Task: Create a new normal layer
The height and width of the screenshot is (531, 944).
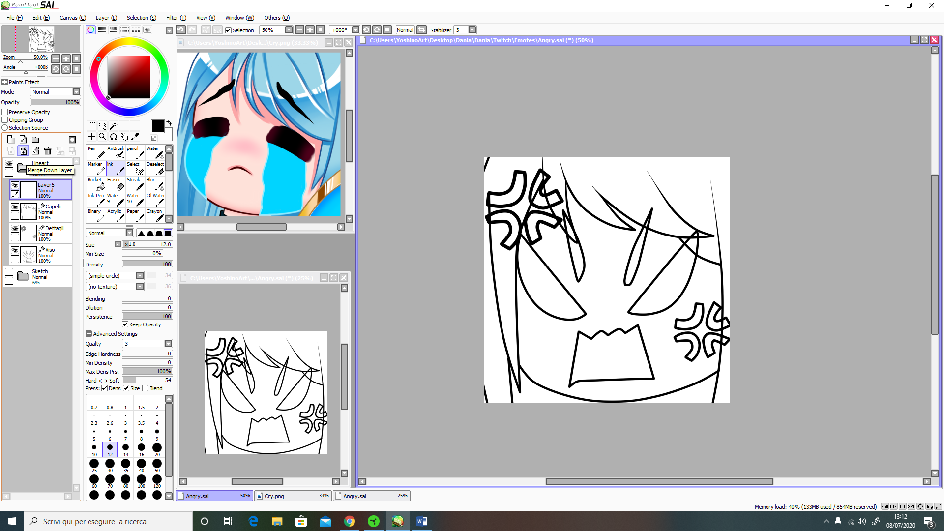Action: coord(11,140)
